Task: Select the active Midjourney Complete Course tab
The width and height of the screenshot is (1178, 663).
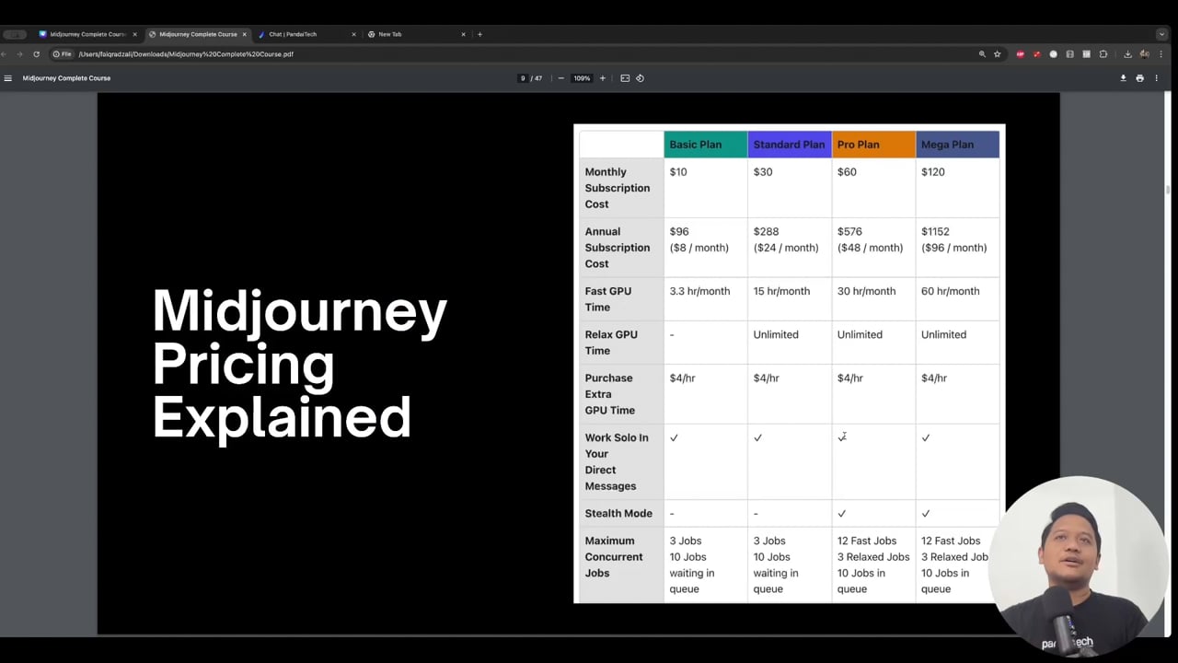Action: [x=197, y=34]
